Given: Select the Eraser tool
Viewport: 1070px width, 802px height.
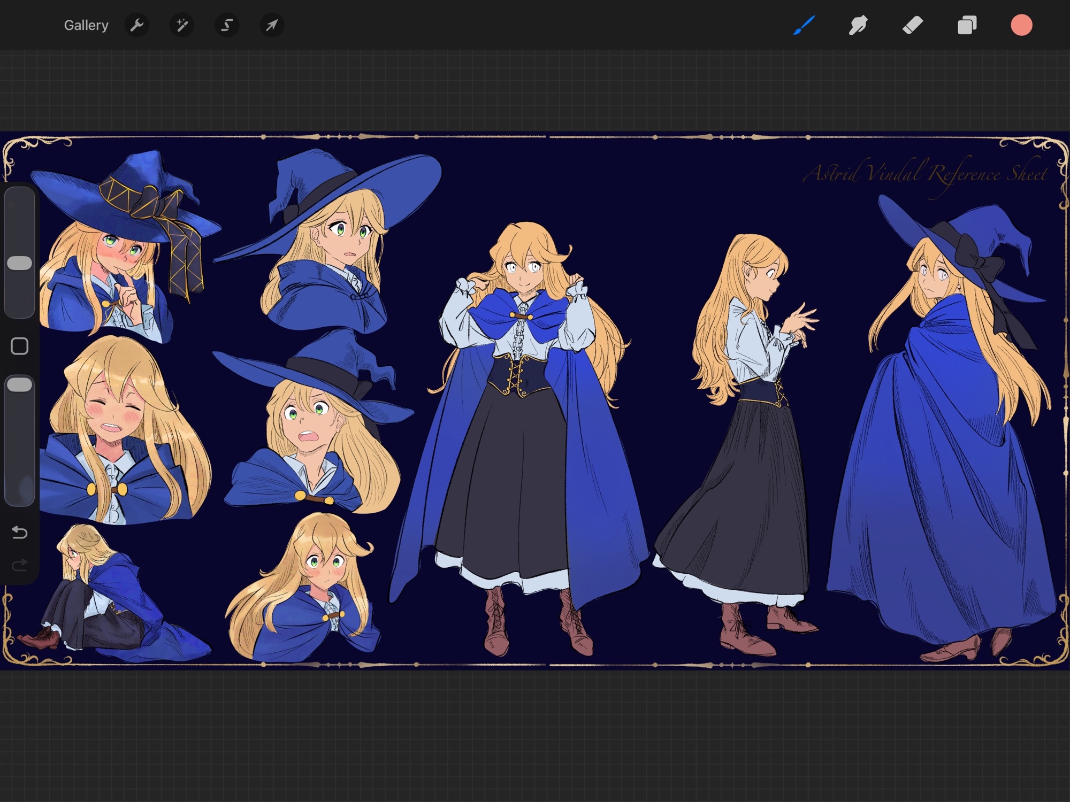Looking at the screenshot, I should coord(913,25).
